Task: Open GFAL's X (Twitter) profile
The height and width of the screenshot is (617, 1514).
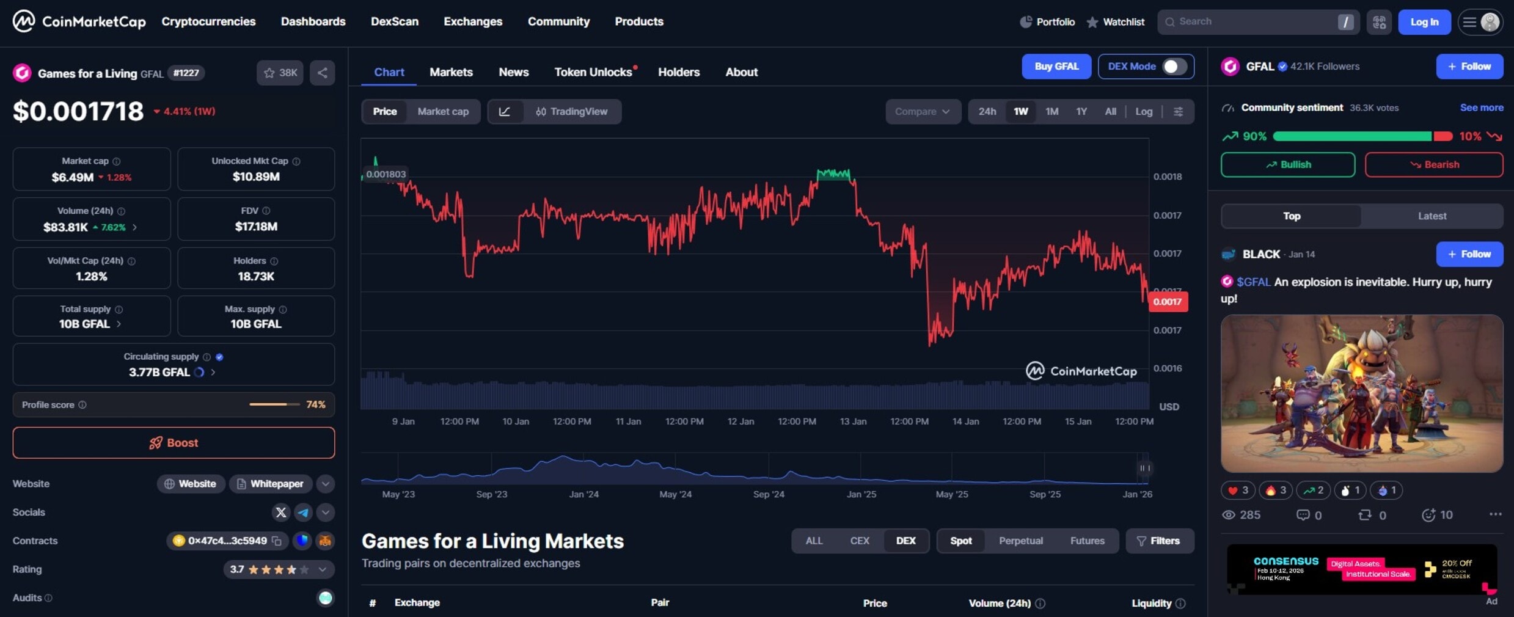Action: (x=281, y=513)
